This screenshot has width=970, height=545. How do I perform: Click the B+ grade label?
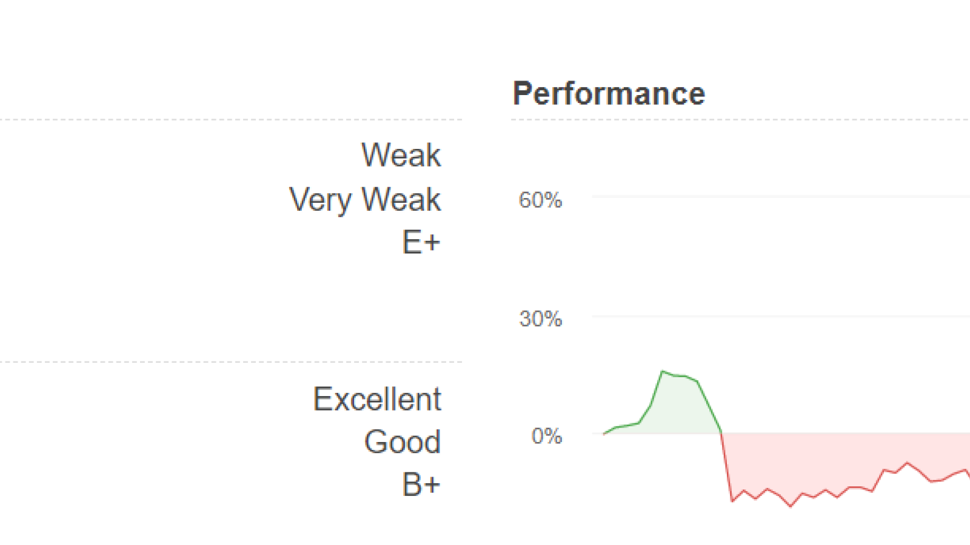[421, 484]
